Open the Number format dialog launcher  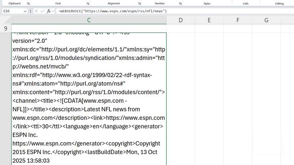coord(180,4)
